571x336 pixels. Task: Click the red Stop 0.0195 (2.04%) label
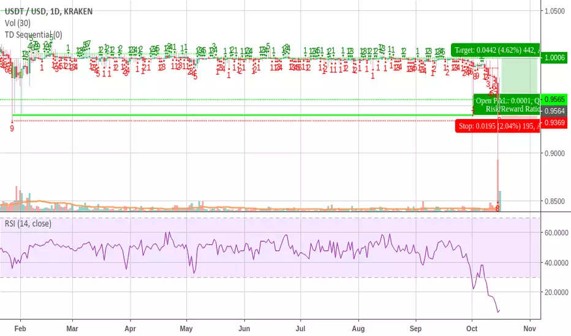(497, 126)
